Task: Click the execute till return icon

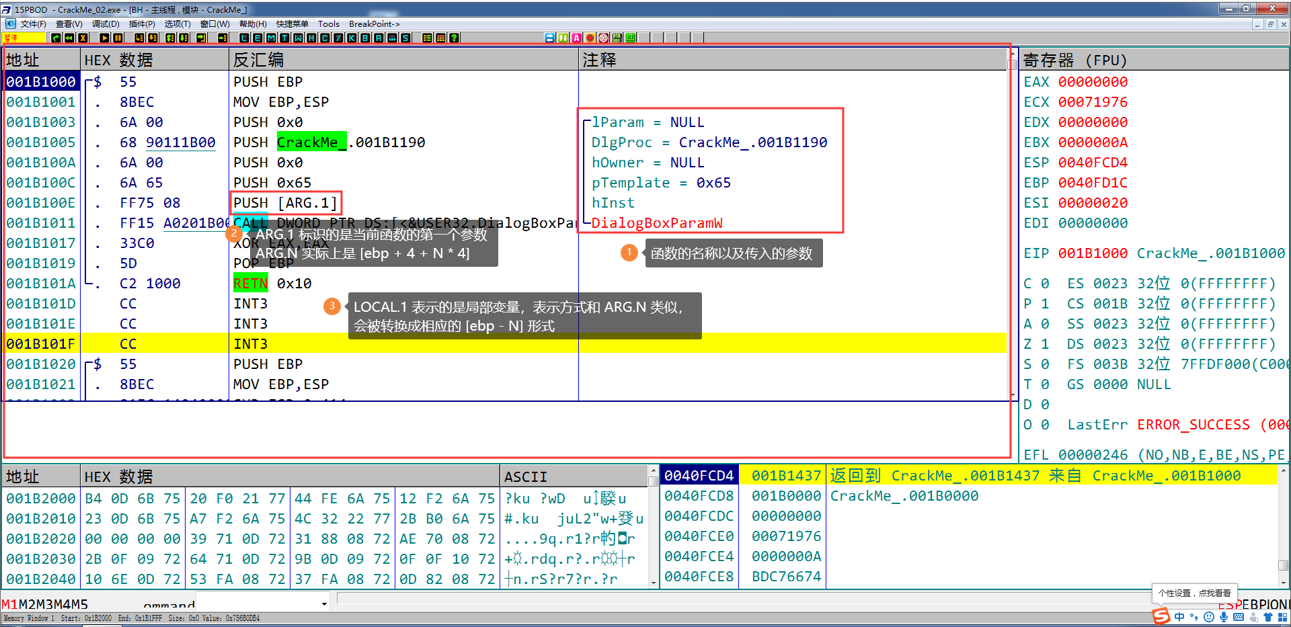Action: click(x=201, y=38)
